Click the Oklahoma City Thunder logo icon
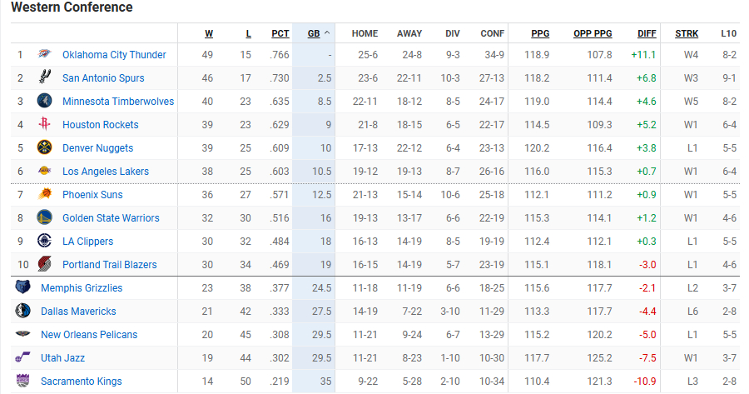The height and width of the screenshot is (394, 749). [44, 54]
